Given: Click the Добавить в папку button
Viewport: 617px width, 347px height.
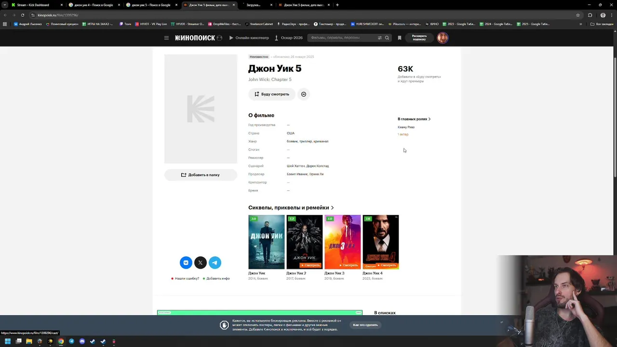Looking at the screenshot, I should (x=201, y=175).
